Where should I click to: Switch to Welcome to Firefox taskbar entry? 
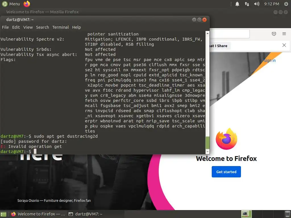(38, 214)
